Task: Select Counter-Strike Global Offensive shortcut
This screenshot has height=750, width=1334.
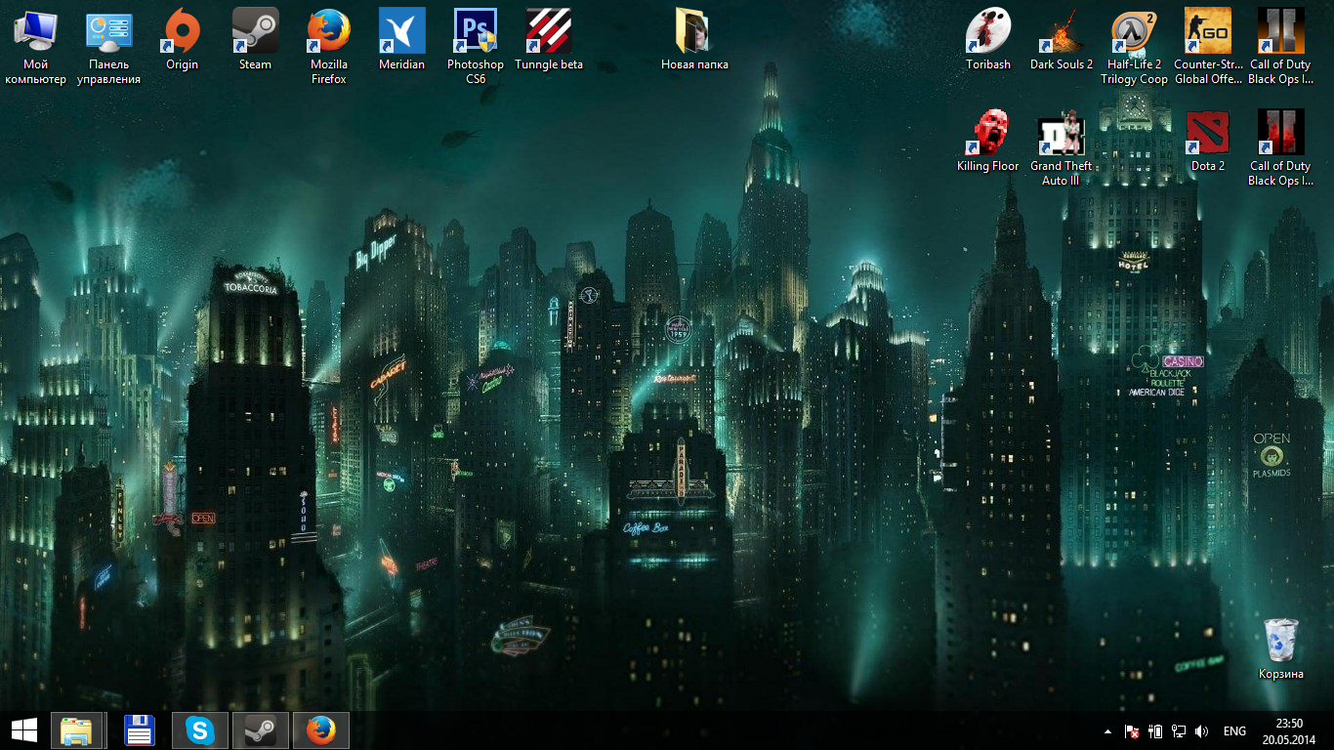Action: point(1207,46)
